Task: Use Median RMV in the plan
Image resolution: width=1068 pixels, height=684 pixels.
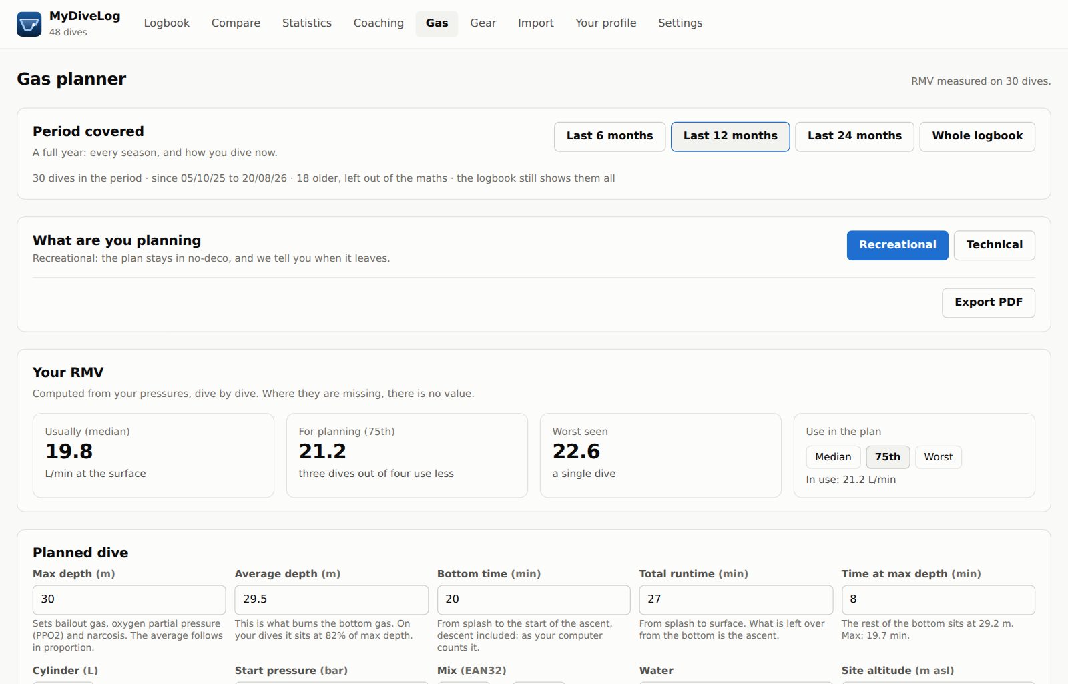Action: click(833, 457)
